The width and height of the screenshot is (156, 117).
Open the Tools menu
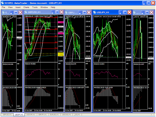tap(35, 7)
